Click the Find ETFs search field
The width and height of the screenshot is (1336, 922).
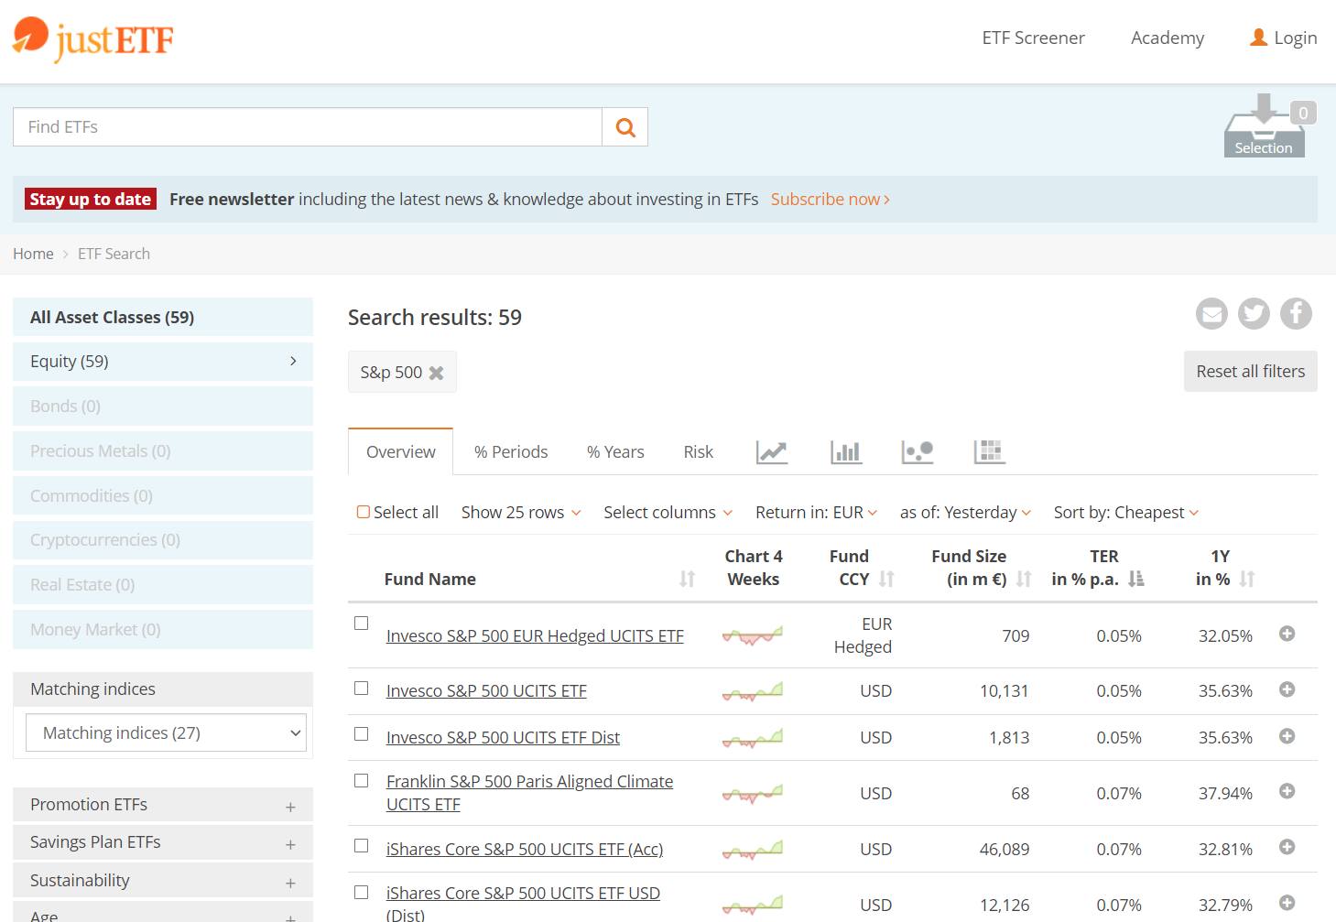pos(308,127)
